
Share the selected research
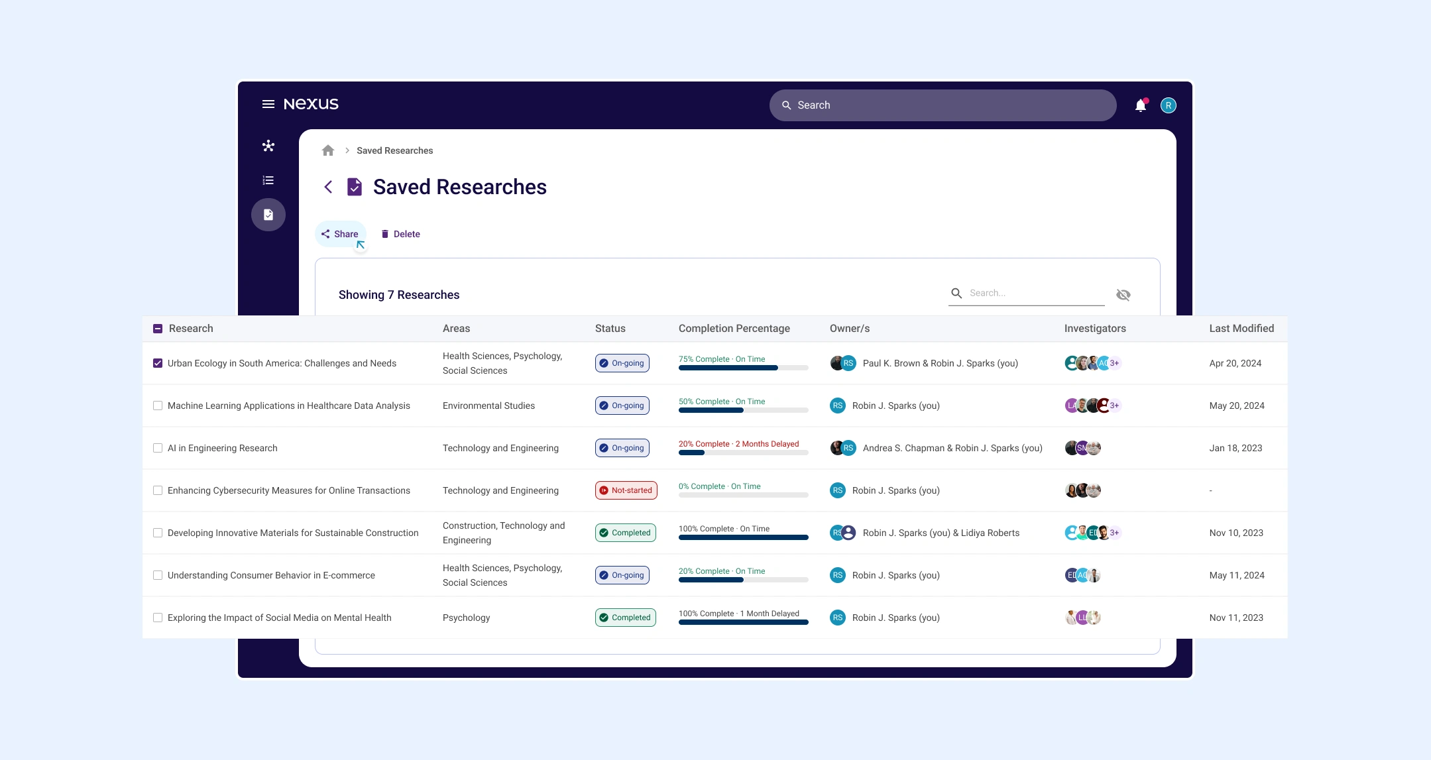tap(340, 234)
